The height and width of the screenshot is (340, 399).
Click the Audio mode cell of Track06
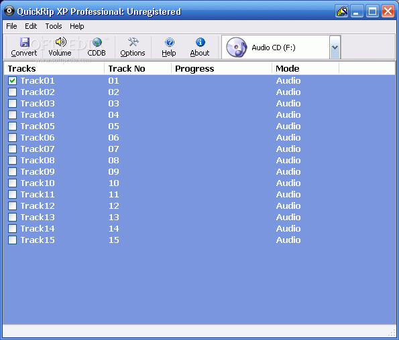pos(288,138)
